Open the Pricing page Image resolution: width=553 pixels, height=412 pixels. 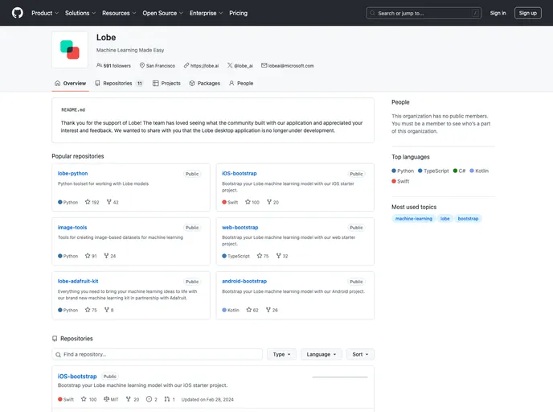point(239,13)
